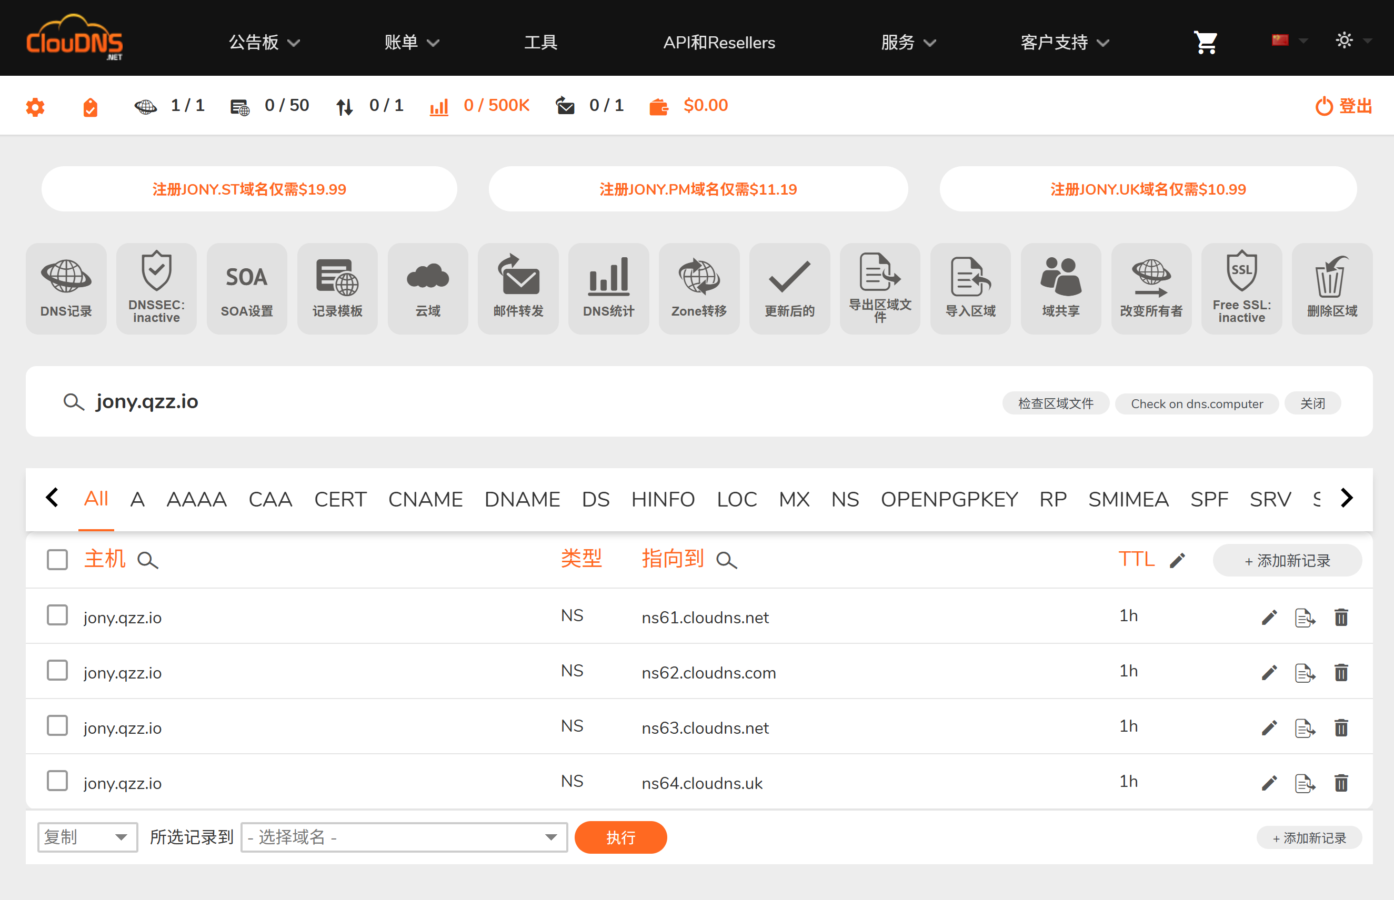Click the 注册JONY.PM域名仅需$11.19 banner
This screenshot has height=900, width=1394.
[x=697, y=188]
